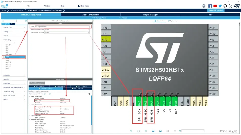Toggle the SPI1 checkbox in Connectivity
Image resolution: width=241 pixels, height=135 pixels.
(x=5, y=57)
